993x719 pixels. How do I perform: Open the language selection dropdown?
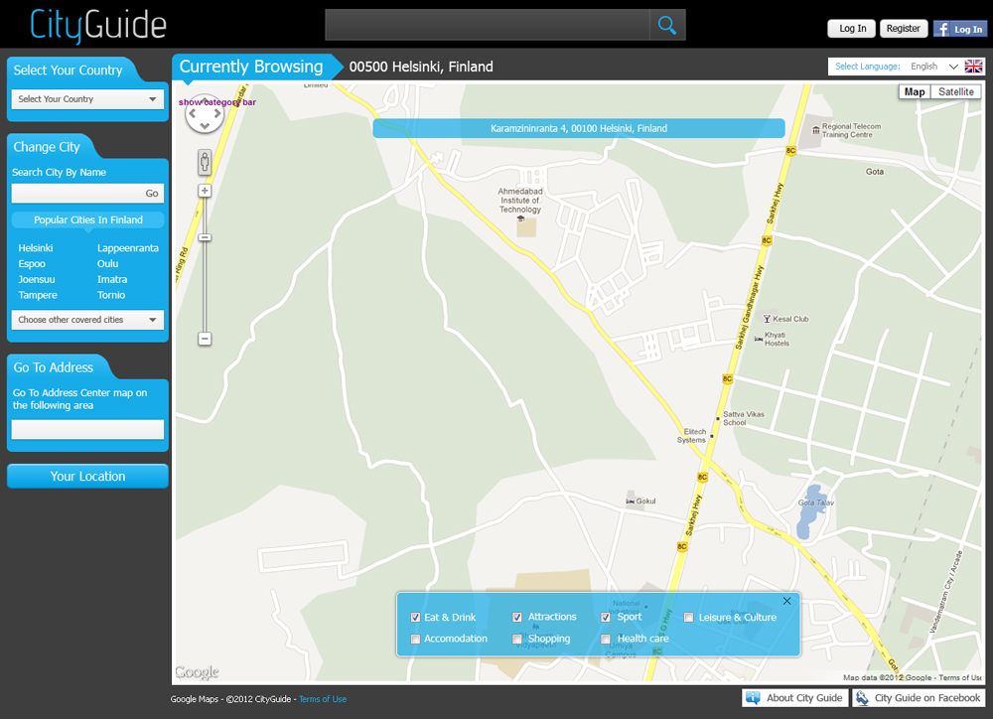point(934,67)
